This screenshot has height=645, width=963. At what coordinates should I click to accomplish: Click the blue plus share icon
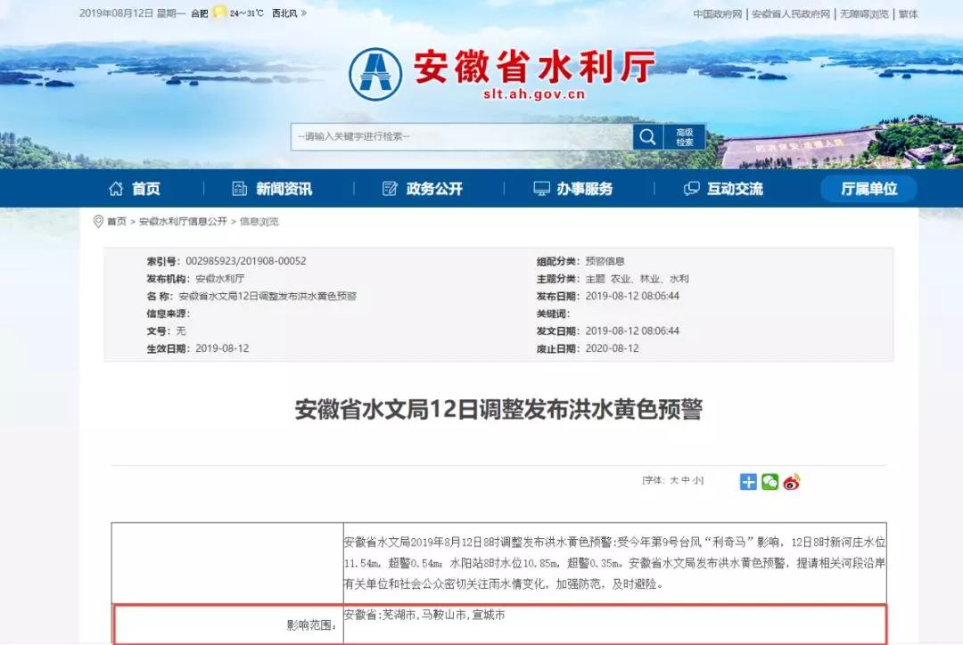point(748,482)
